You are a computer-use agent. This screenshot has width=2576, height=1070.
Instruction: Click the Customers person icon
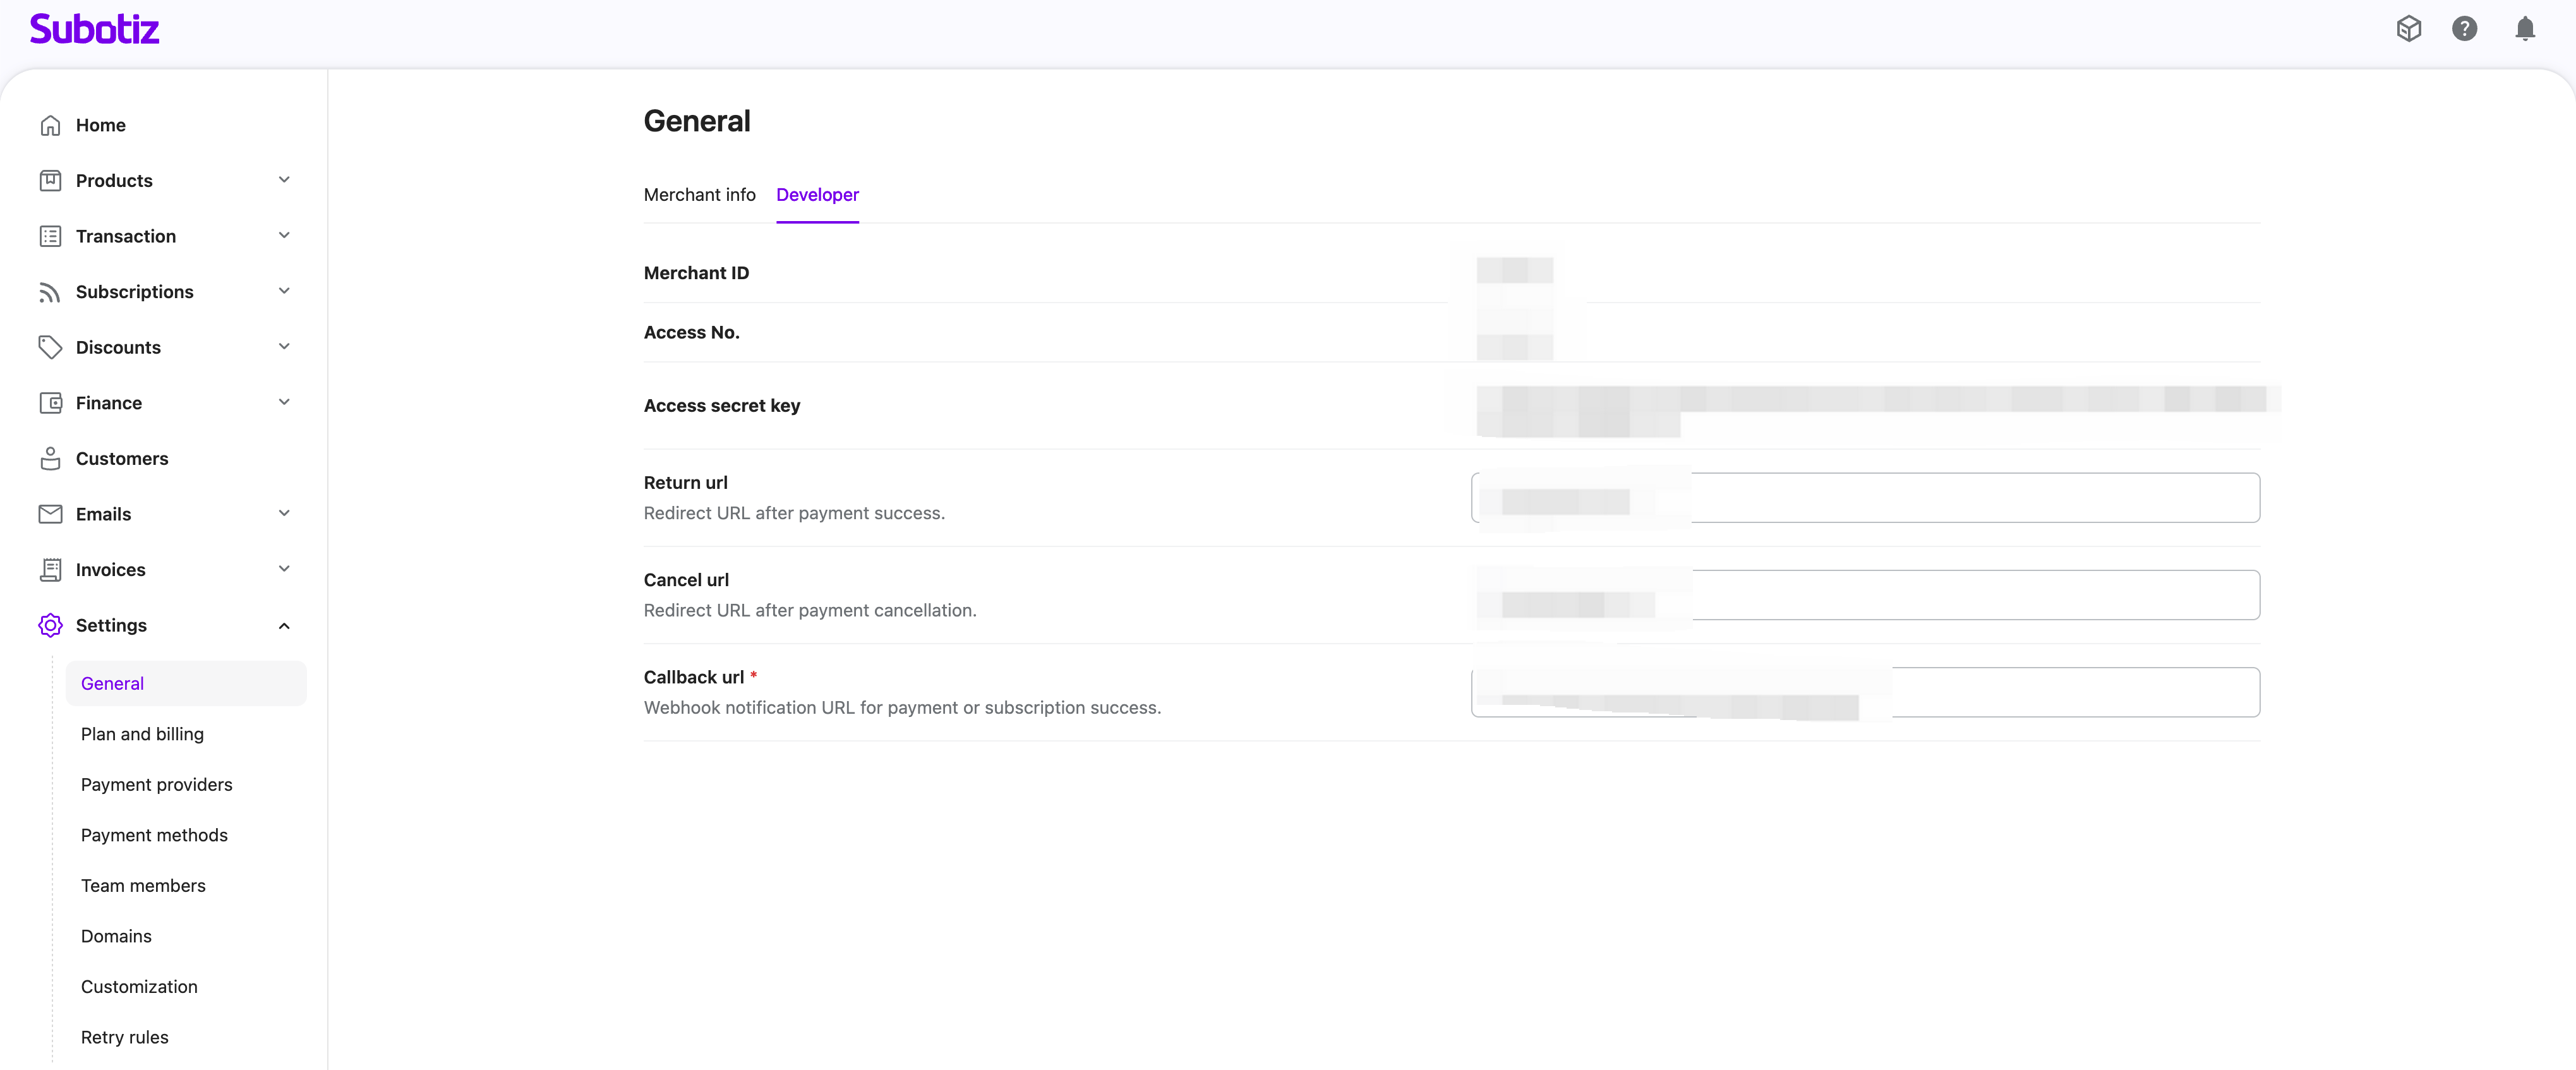click(x=50, y=459)
